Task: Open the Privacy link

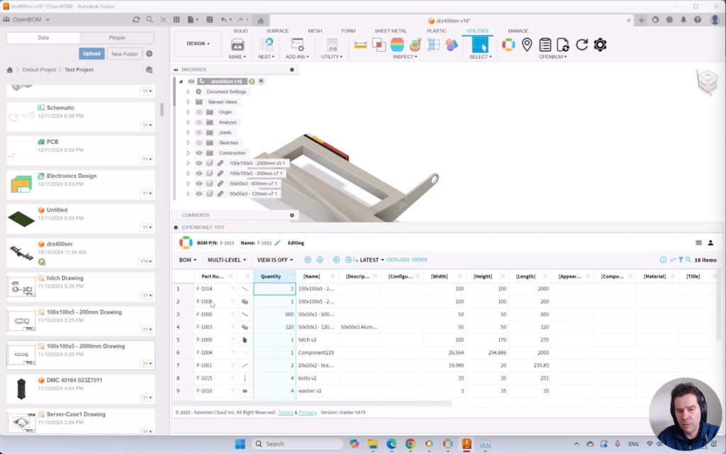Action: pyautogui.click(x=308, y=412)
